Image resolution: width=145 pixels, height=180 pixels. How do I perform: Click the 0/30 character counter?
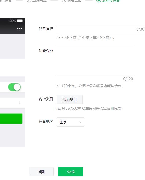tap(140, 29)
